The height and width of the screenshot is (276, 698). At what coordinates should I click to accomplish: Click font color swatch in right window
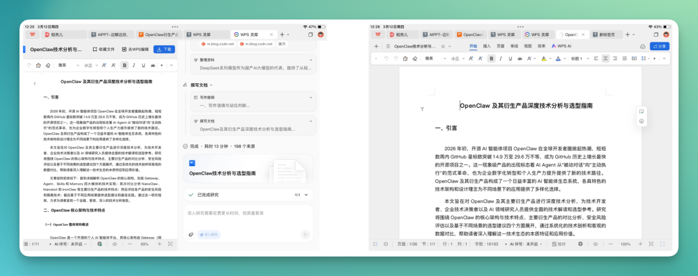tap(558, 58)
